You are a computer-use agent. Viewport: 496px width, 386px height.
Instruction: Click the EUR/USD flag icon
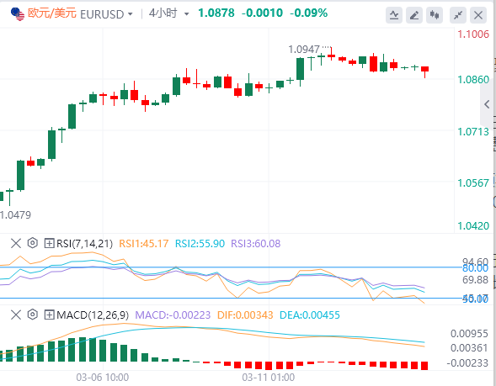click(18, 14)
